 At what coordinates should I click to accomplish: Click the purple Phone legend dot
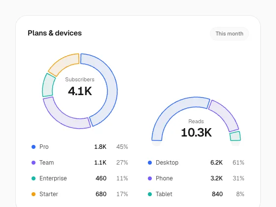(150, 178)
